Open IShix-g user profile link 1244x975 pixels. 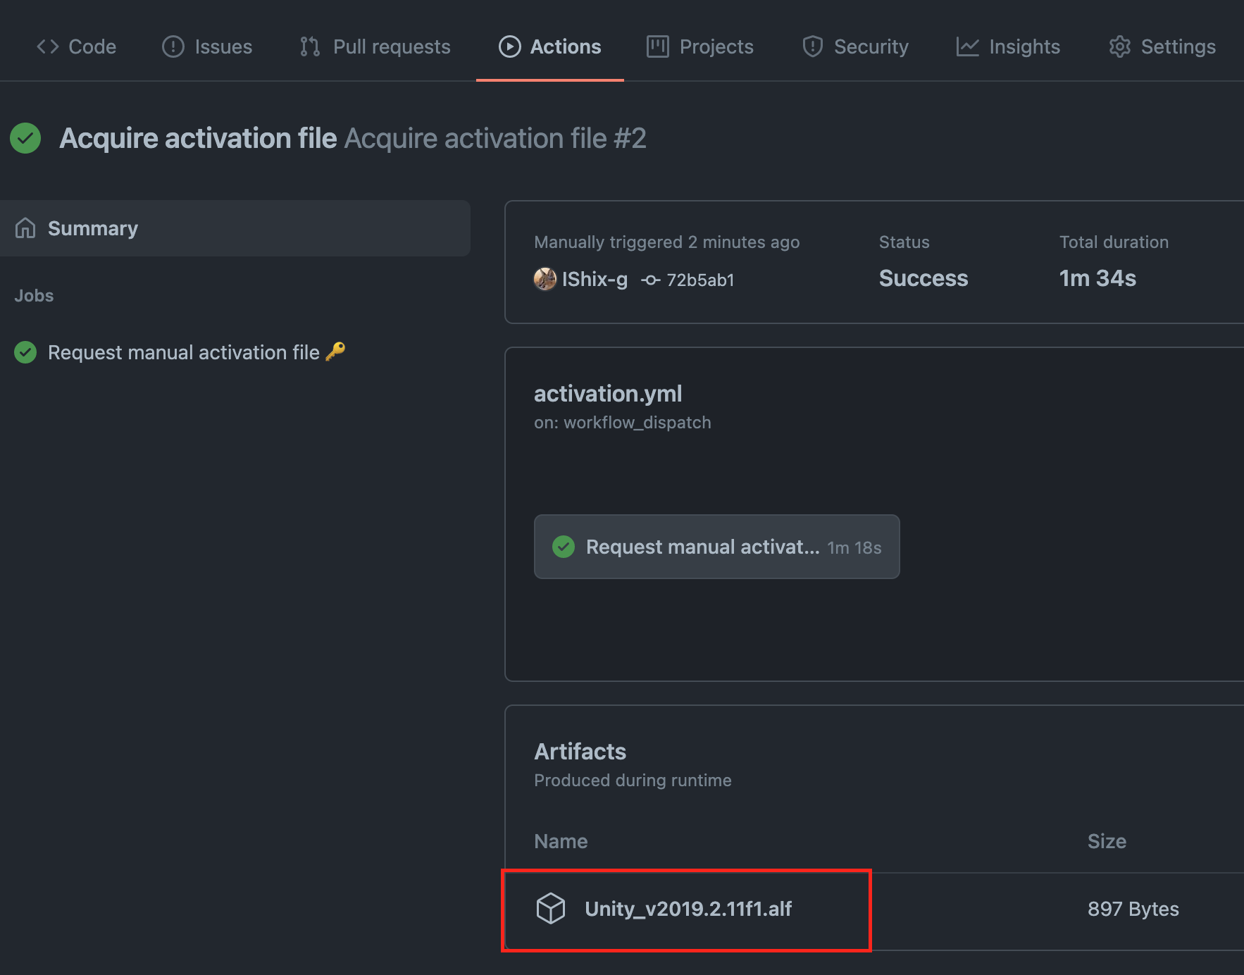click(595, 279)
